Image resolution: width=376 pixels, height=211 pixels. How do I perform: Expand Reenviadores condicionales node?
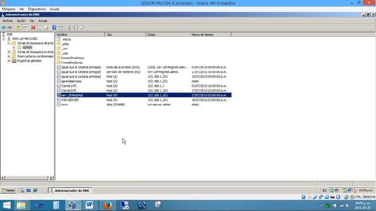tap(9, 56)
